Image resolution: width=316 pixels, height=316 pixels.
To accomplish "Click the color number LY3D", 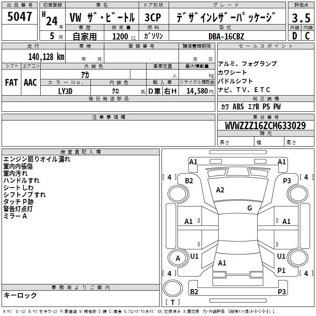I will (65, 91).
